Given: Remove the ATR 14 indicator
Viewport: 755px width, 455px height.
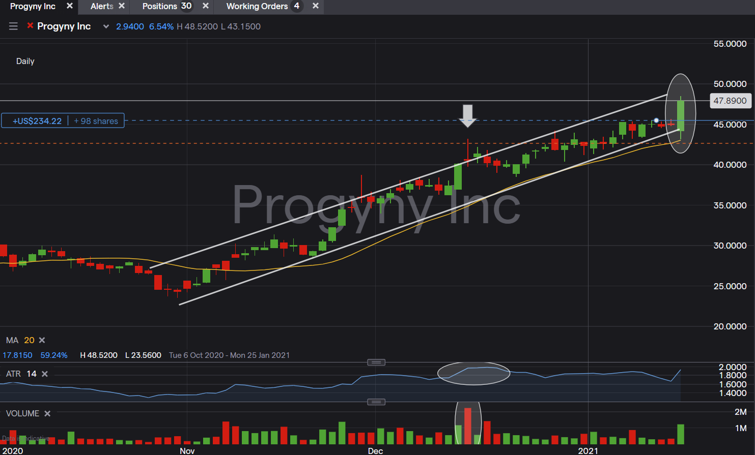Looking at the screenshot, I should point(45,374).
